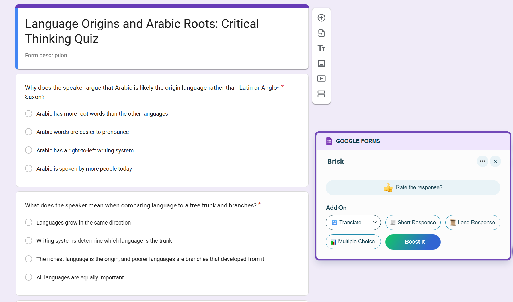Add title and description with Tt icon
Image resolution: width=513 pixels, height=302 pixels.
(321, 48)
